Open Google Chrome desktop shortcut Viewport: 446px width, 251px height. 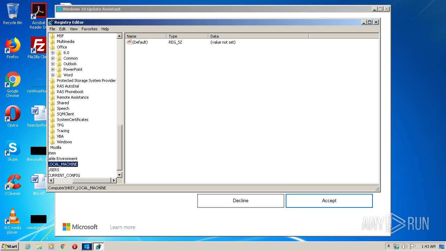pyautogui.click(x=13, y=84)
